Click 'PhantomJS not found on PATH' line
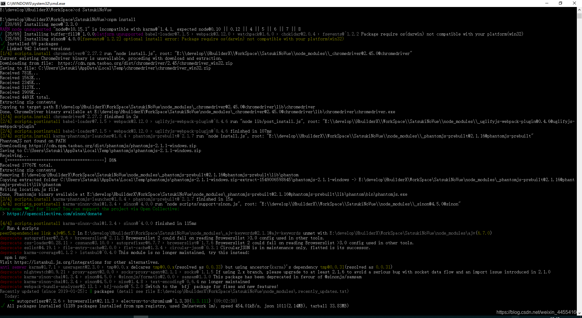 tap(33, 141)
